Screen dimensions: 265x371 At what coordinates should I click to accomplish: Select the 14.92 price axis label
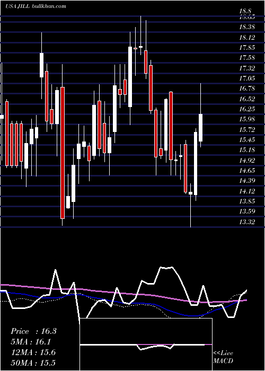(247, 161)
